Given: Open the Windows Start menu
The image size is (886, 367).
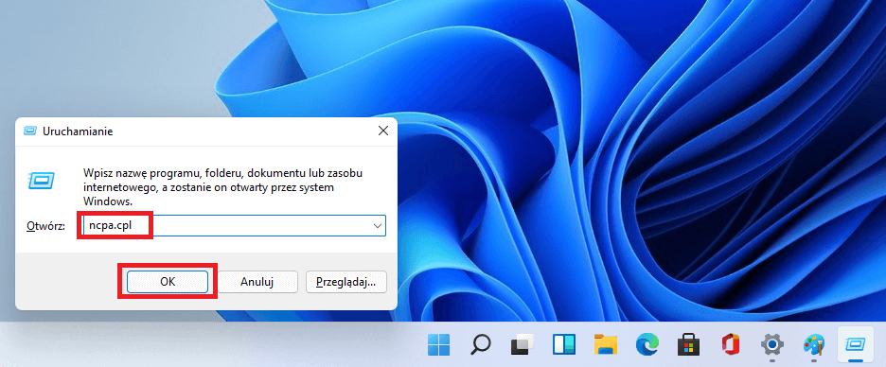Looking at the screenshot, I should tap(439, 344).
